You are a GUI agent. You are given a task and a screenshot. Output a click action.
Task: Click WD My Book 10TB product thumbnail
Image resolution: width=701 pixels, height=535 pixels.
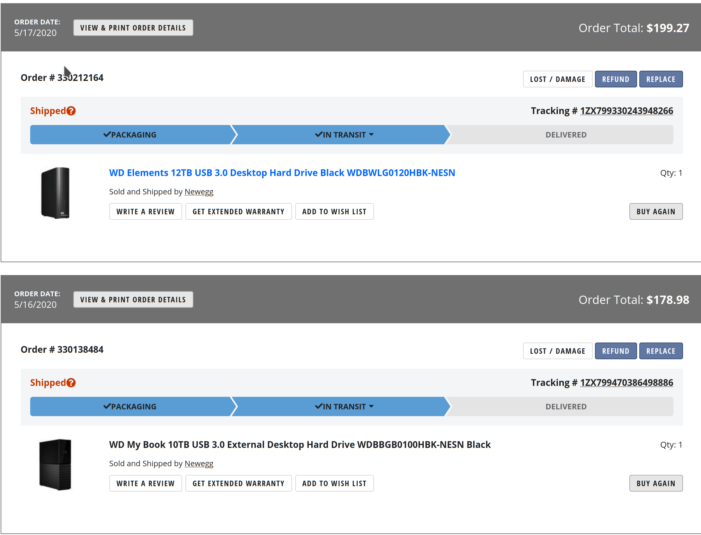(55, 464)
